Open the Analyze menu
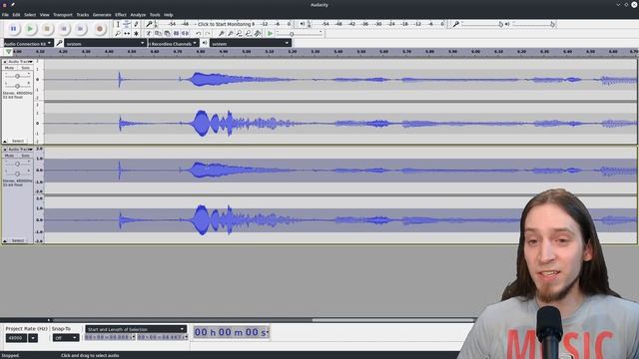Image resolution: width=639 pixels, height=359 pixels. pyautogui.click(x=138, y=15)
